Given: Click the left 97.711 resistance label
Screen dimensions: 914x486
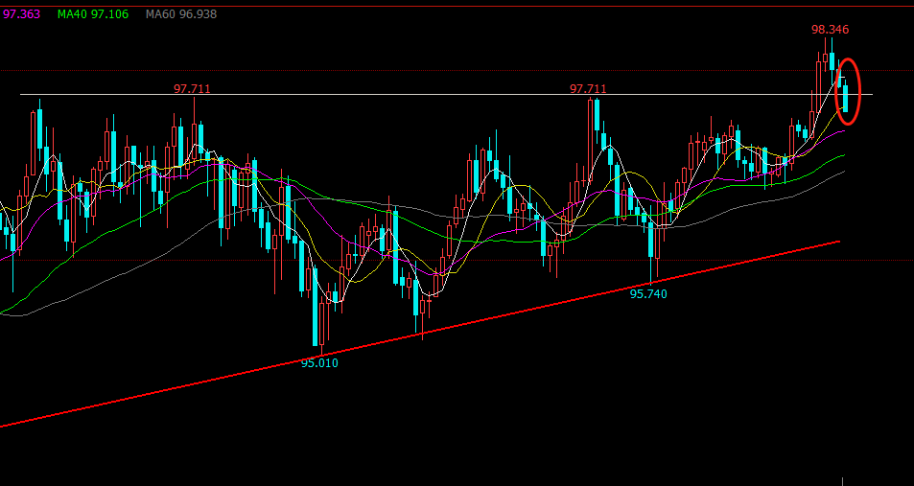Looking at the screenshot, I should point(192,89).
